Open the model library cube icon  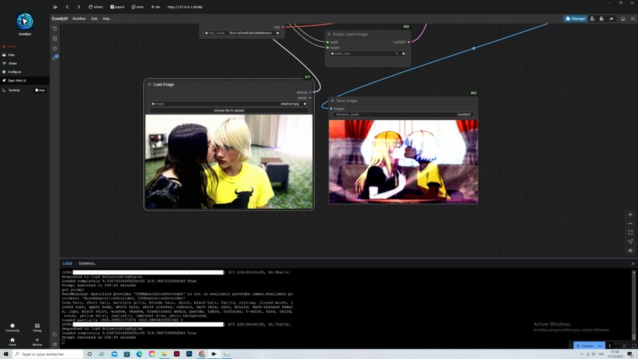55,48
